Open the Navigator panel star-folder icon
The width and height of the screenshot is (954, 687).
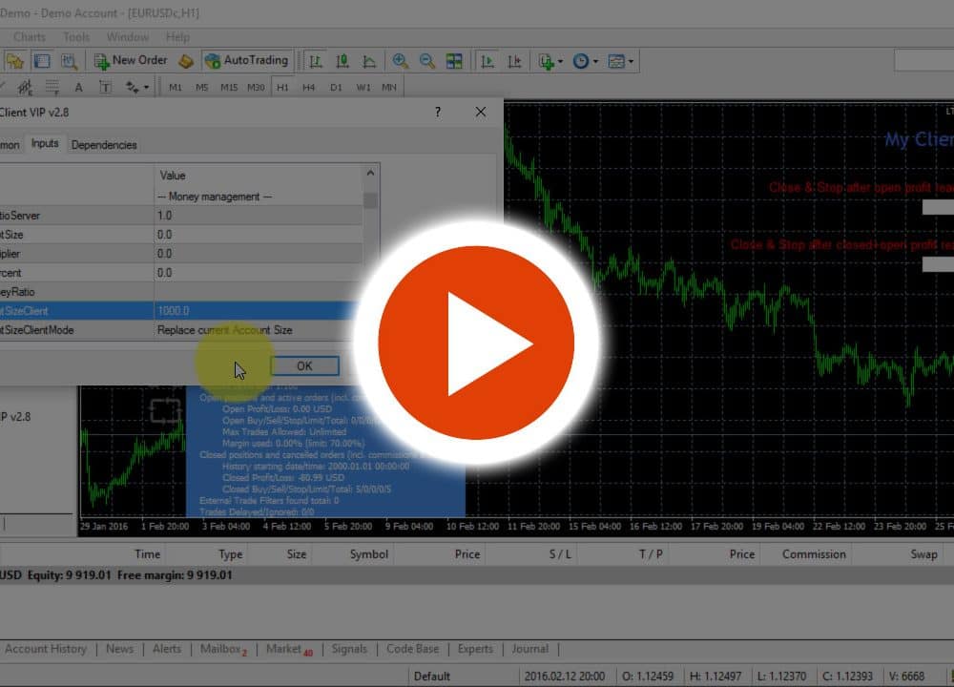14,61
